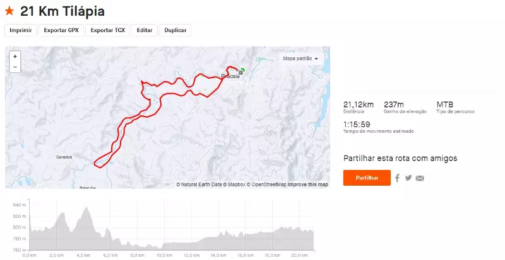This screenshot has width=505, height=260.
Task: Click the checkered finish flag marker
Action: pyautogui.click(x=241, y=73)
